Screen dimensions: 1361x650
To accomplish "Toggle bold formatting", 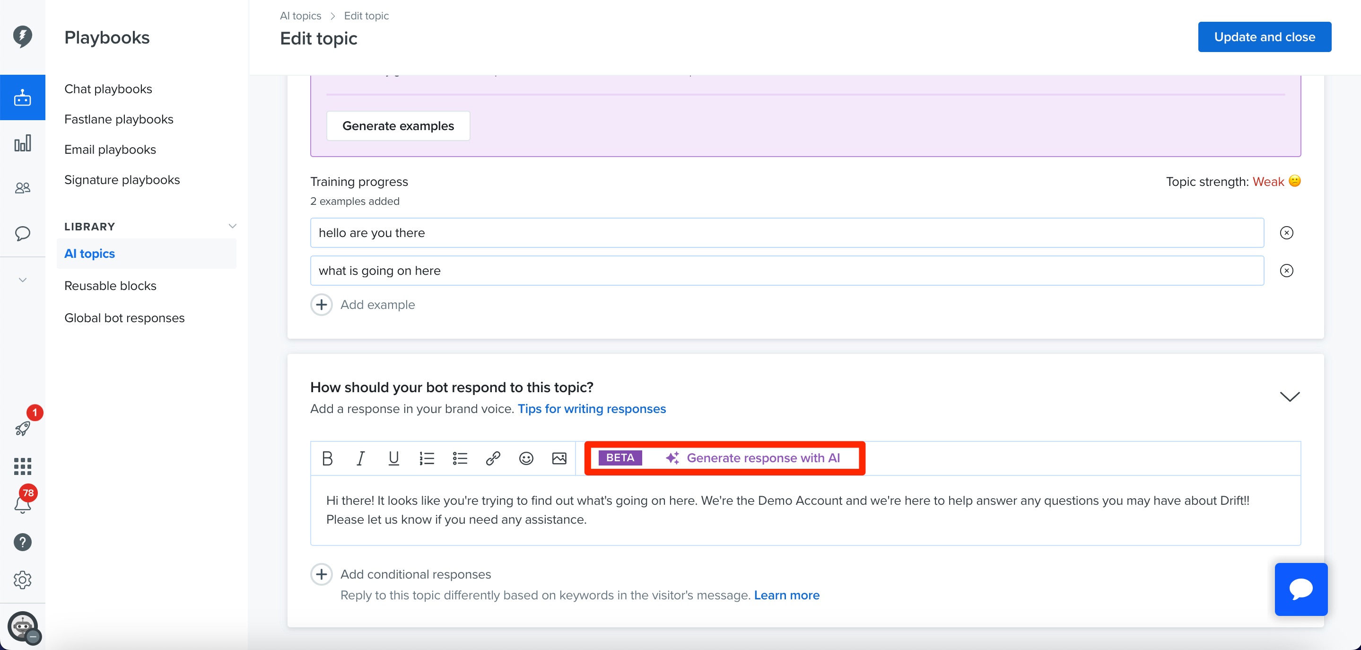I will pos(327,458).
